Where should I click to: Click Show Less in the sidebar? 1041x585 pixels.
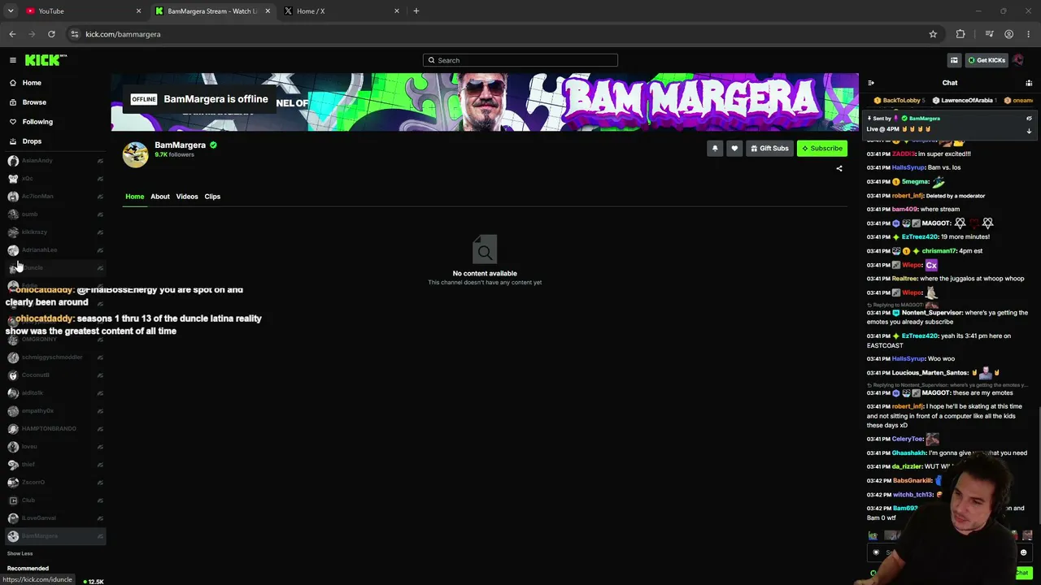pyautogui.click(x=20, y=554)
